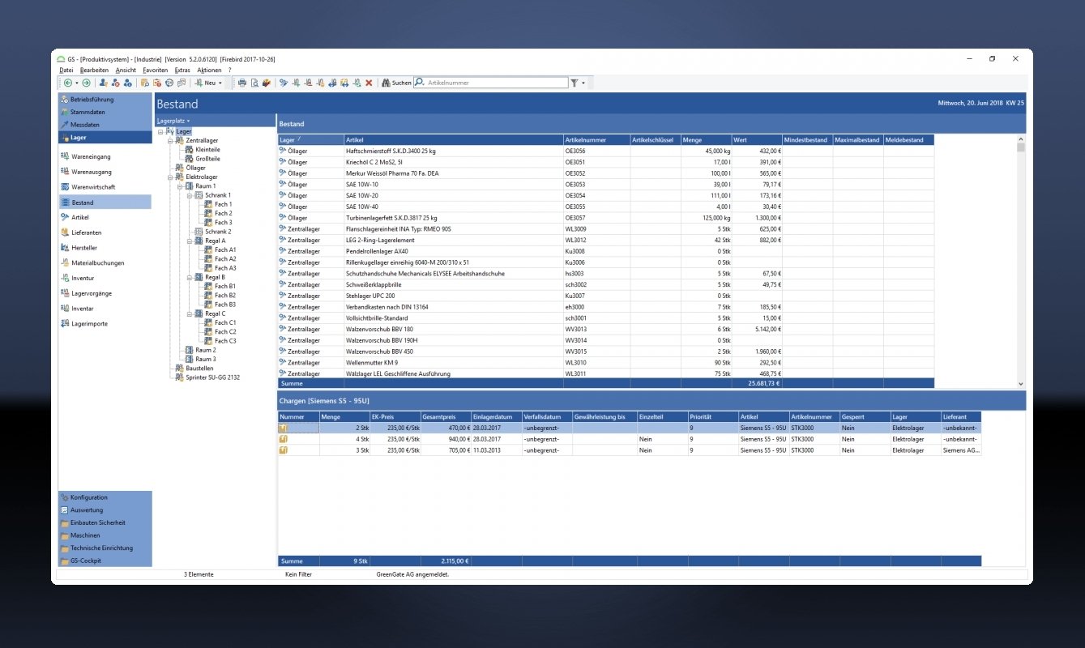The width and height of the screenshot is (1085, 648).
Task: Select Sprinter SU-GG 2132 in the tree
Action: (x=212, y=377)
